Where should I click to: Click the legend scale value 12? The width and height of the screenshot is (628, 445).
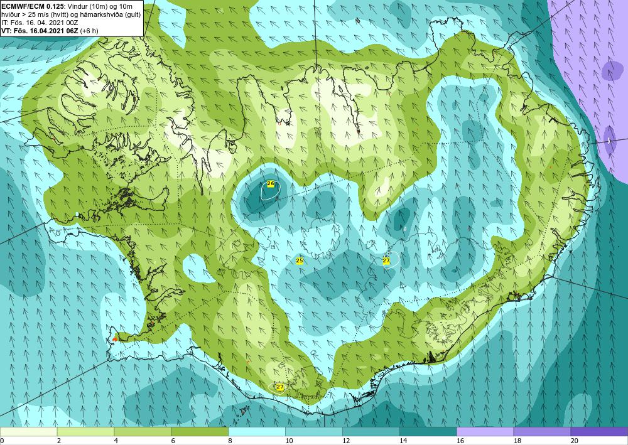[346, 441]
